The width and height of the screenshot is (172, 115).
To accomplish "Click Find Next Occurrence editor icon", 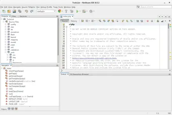I will [109, 21].
